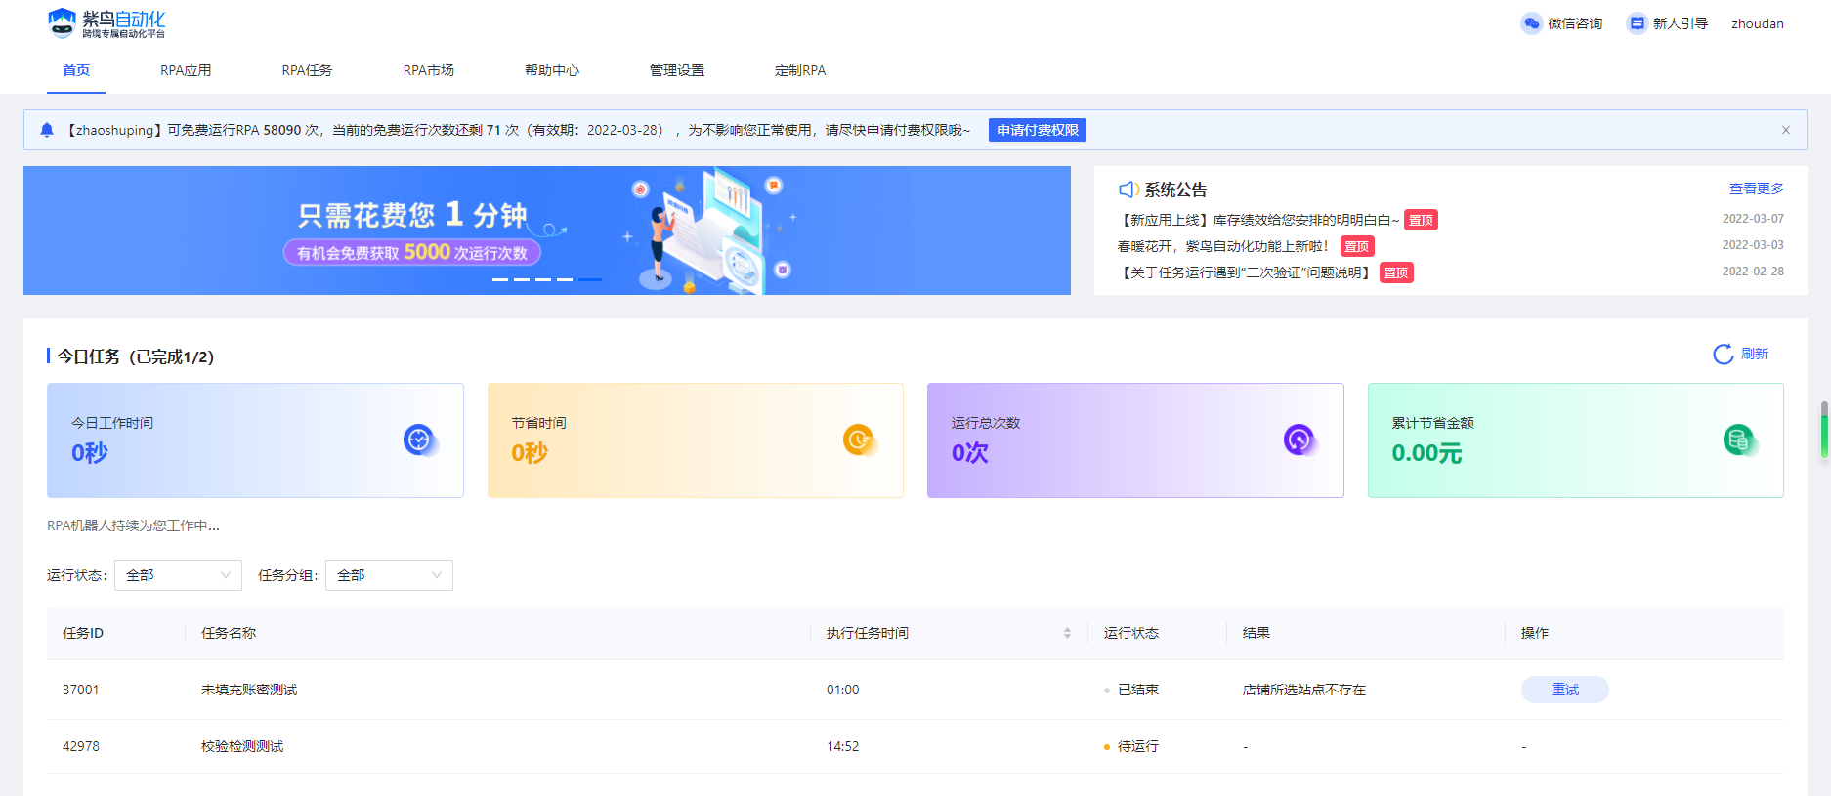Click the 置顶 tag on 二次验证 announcement
1831x796 pixels.
point(1396,272)
